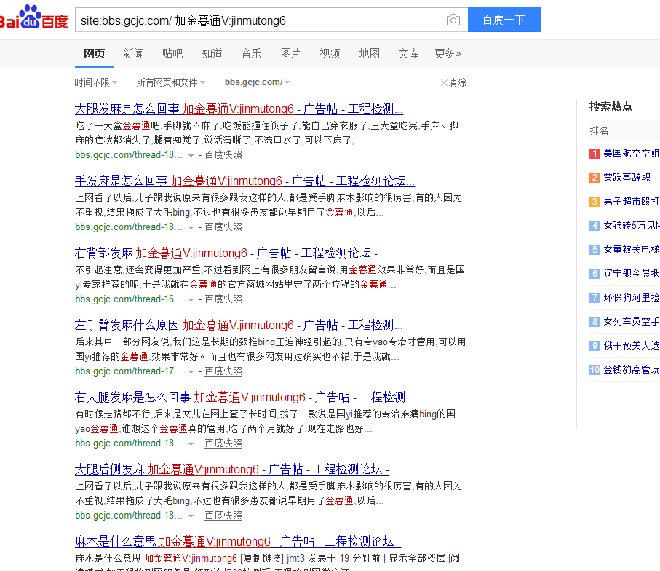This screenshot has height=571, width=660.
Task: Click inside the search input field
Action: [255, 20]
